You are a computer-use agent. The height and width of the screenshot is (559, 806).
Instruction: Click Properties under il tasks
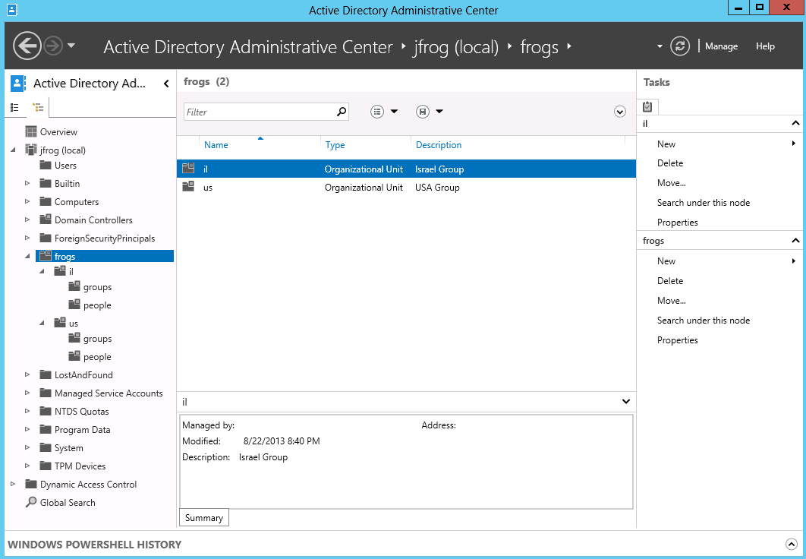[677, 223]
